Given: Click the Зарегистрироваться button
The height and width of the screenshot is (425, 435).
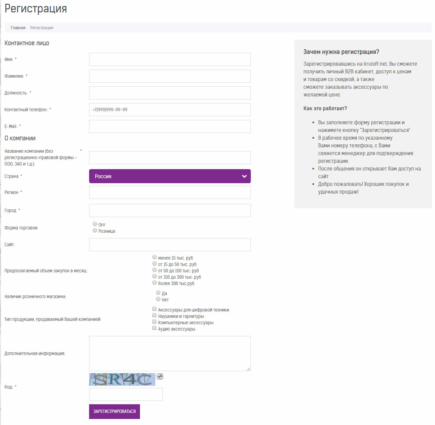Looking at the screenshot, I should click(x=115, y=412).
